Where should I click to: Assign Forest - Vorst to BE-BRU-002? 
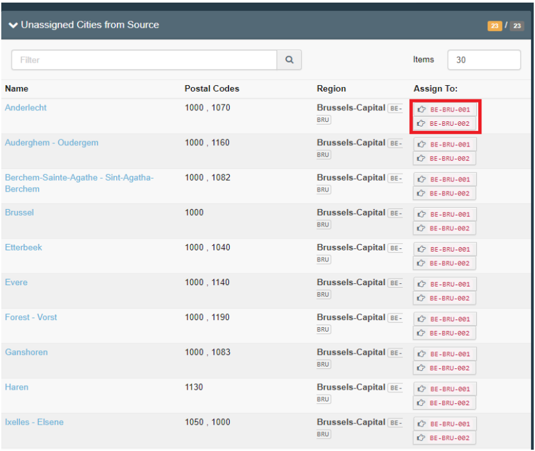pyautogui.click(x=444, y=333)
